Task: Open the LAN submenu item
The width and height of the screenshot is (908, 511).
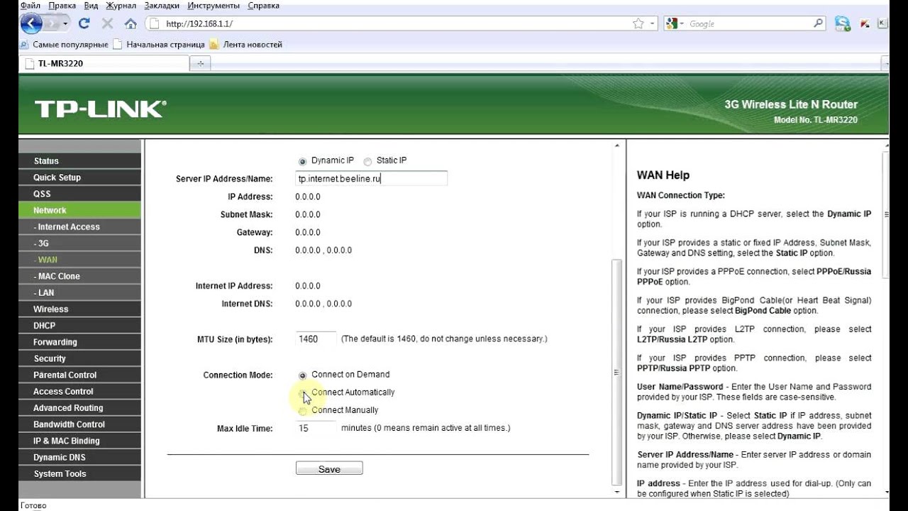Action: pos(79,292)
